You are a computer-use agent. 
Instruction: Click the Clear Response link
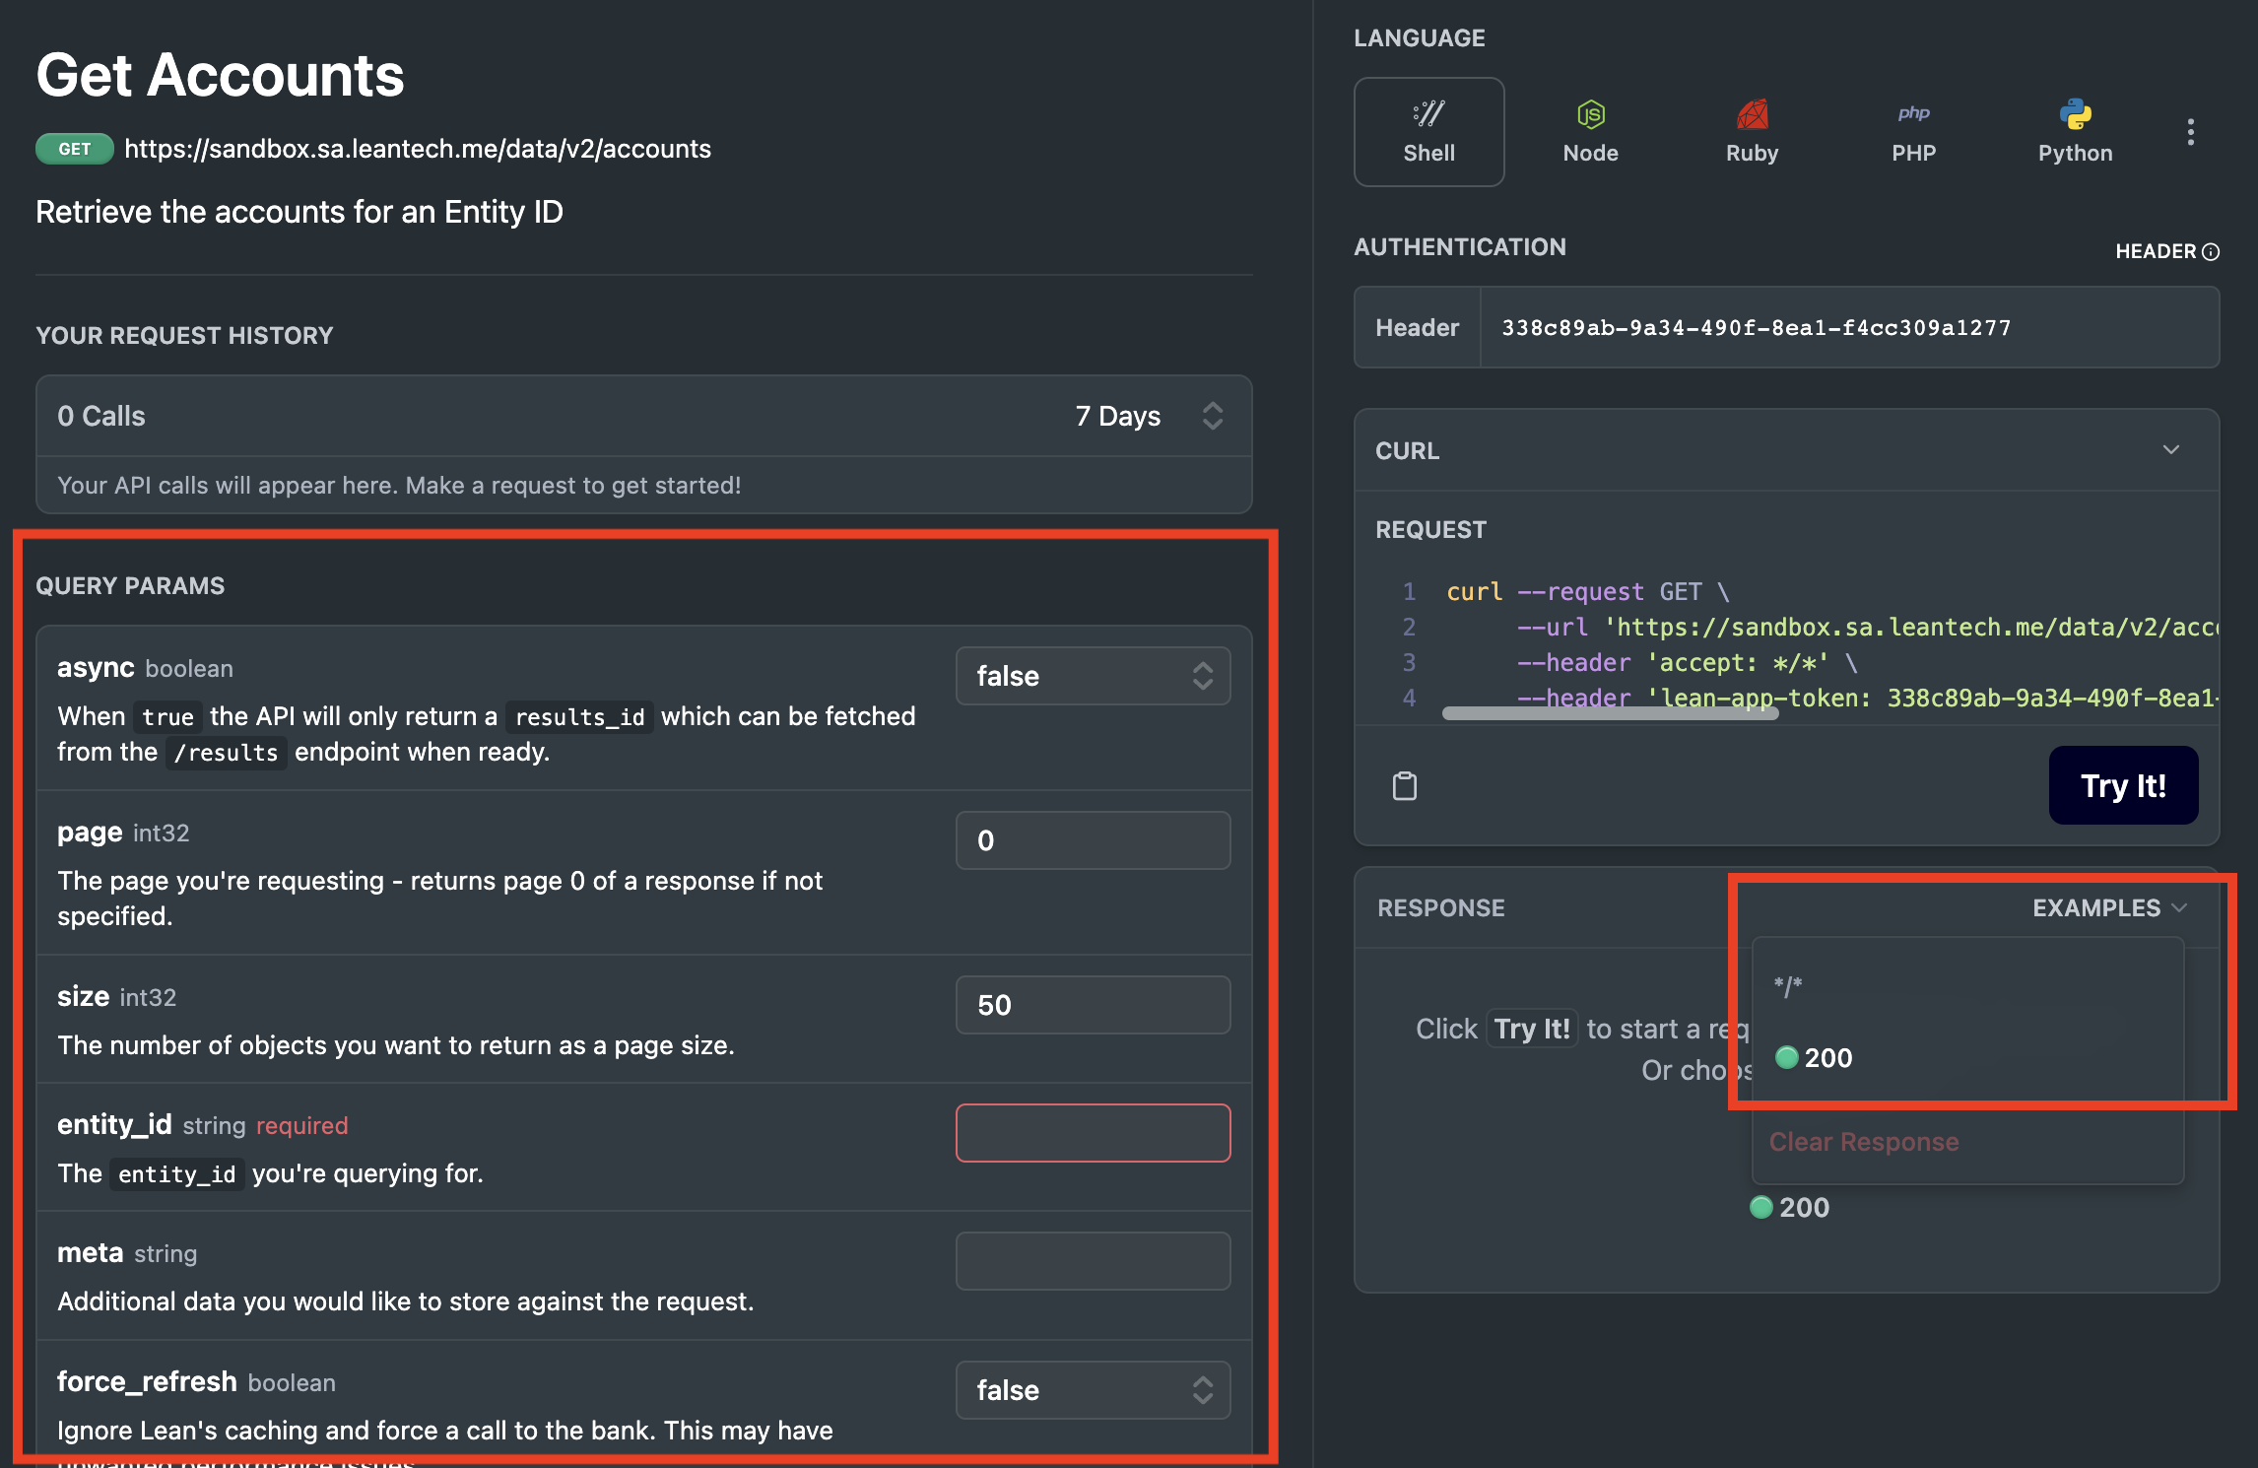pos(1866,1141)
